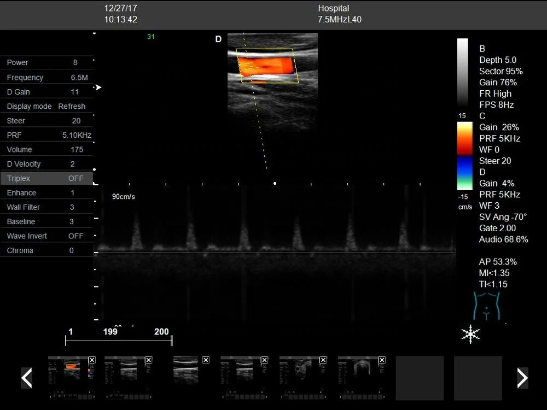Click the cine frame number 199

110,332
